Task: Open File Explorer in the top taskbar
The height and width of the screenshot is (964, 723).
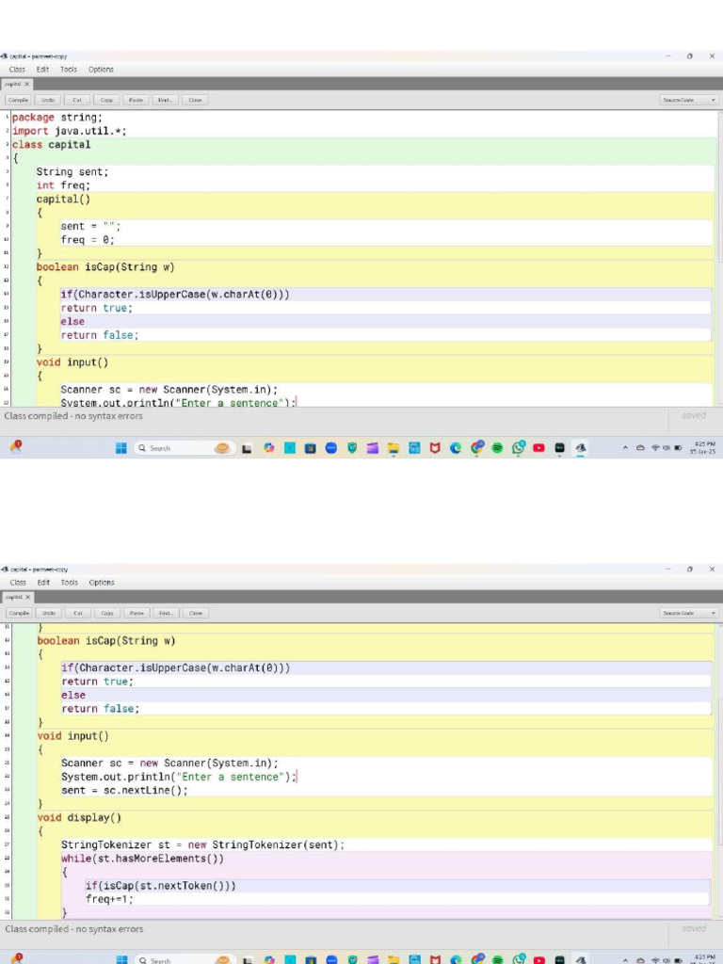Action: [394, 448]
